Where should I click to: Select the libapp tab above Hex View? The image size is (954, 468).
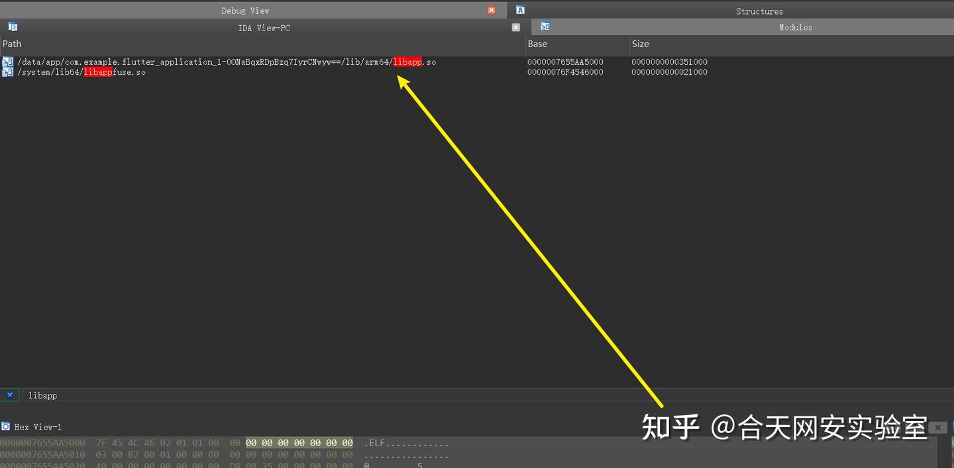[x=42, y=395]
